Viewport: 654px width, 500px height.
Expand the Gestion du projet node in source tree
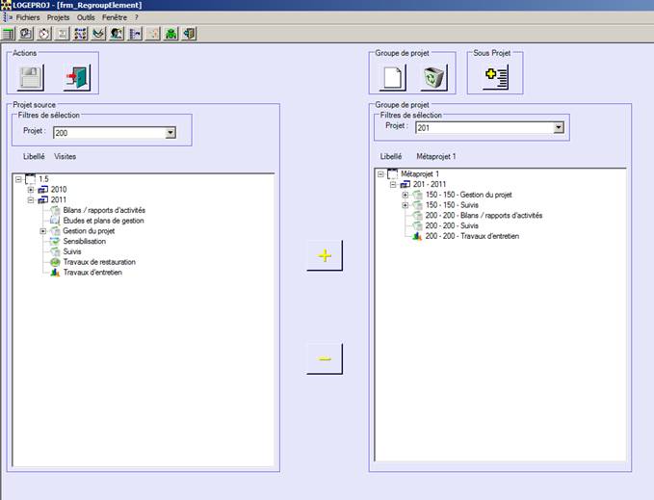(43, 231)
